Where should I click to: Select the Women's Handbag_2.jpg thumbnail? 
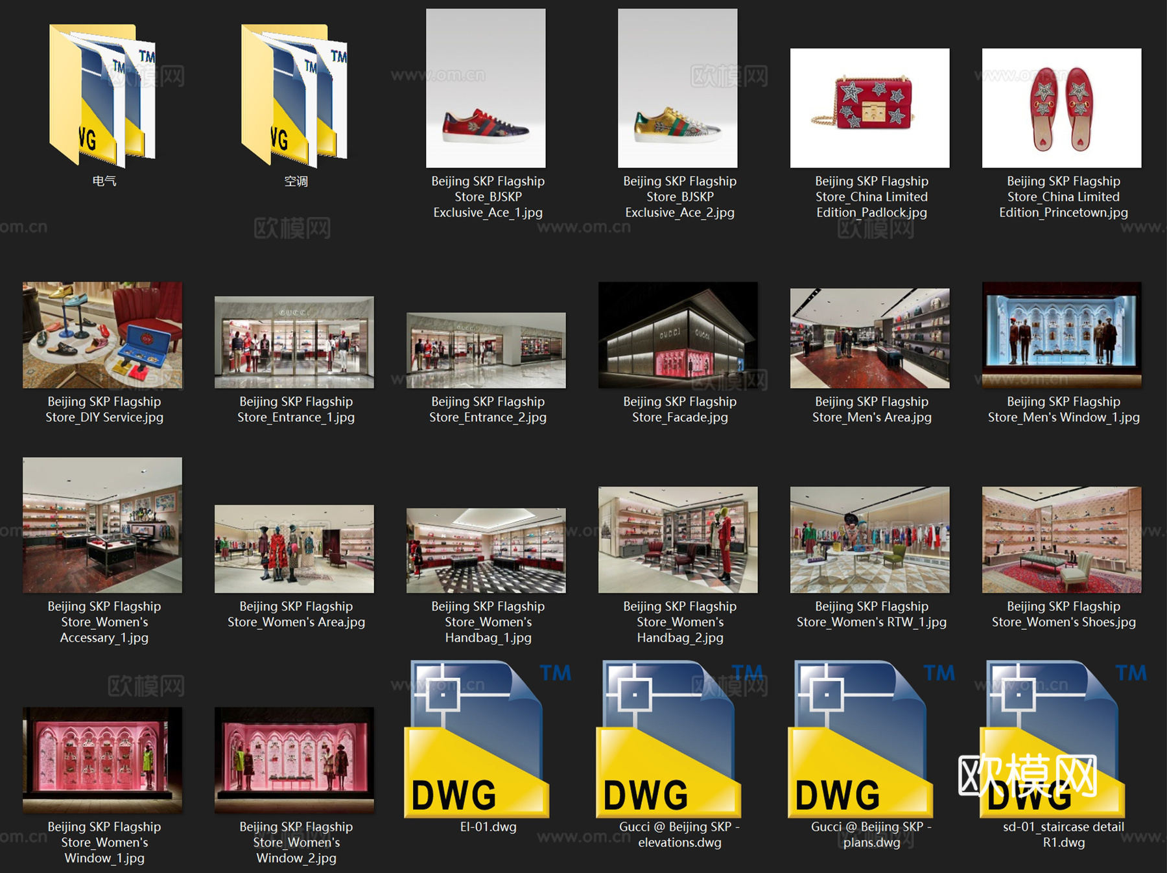678,540
